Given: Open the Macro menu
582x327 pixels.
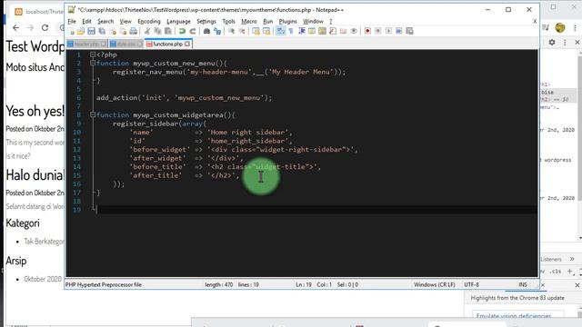Looking at the screenshot, I should [248, 22].
